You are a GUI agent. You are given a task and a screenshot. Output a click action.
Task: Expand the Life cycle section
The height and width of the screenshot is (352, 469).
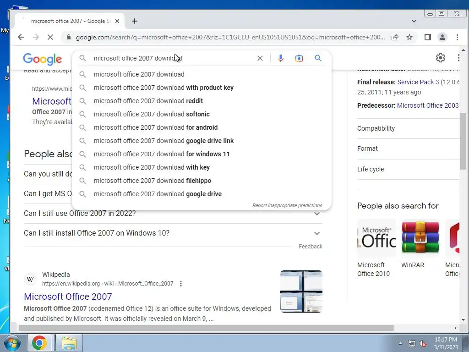pyautogui.click(x=408, y=169)
